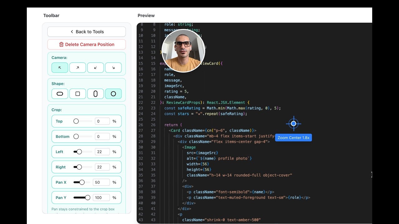Click the Shape: section label
399x224 pixels.
point(58,84)
